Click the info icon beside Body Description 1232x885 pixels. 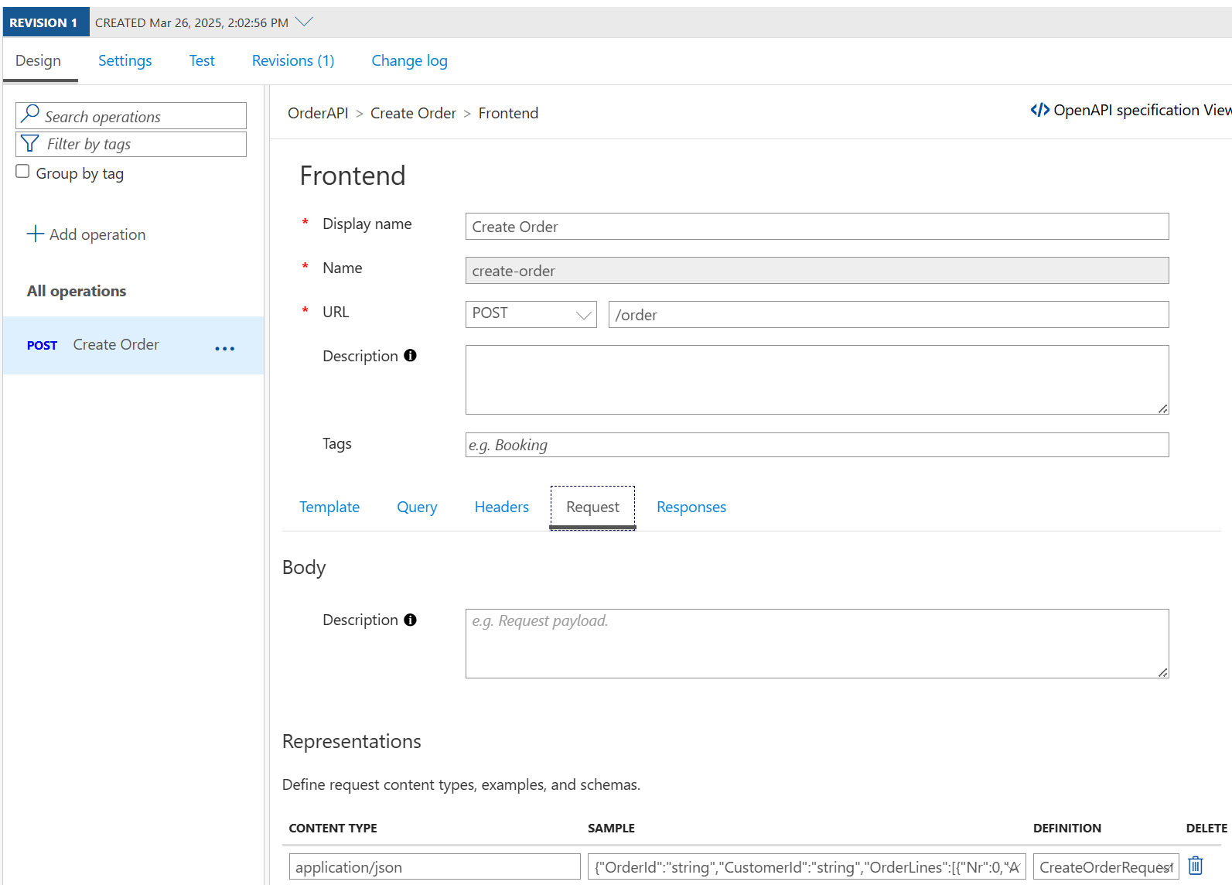410,620
